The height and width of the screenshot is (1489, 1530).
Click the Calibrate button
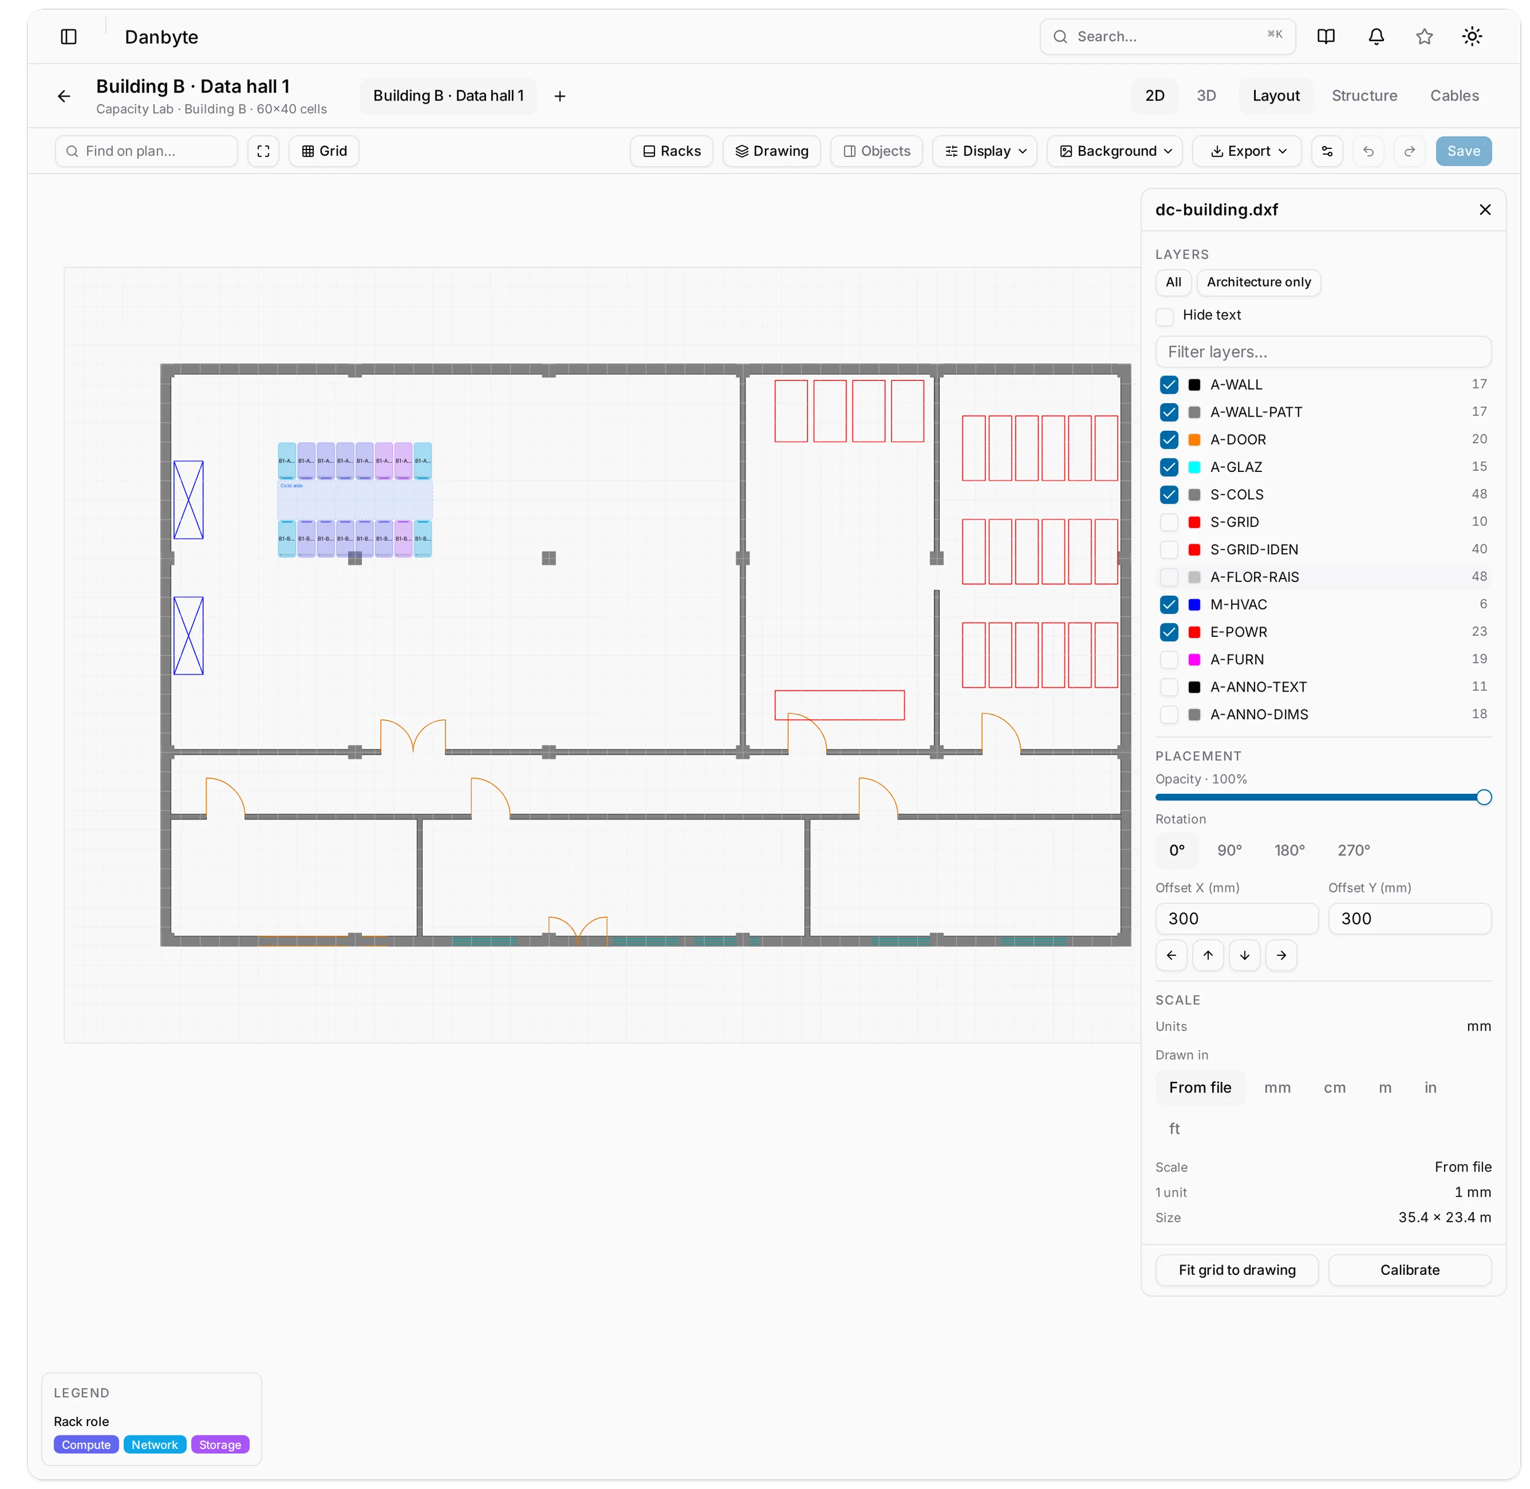coord(1409,1270)
